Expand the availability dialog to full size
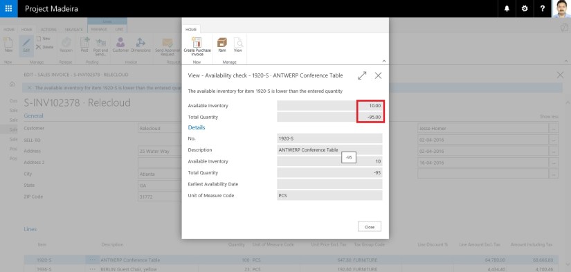The height and width of the screenshot is (272, 571). point(362,75)
